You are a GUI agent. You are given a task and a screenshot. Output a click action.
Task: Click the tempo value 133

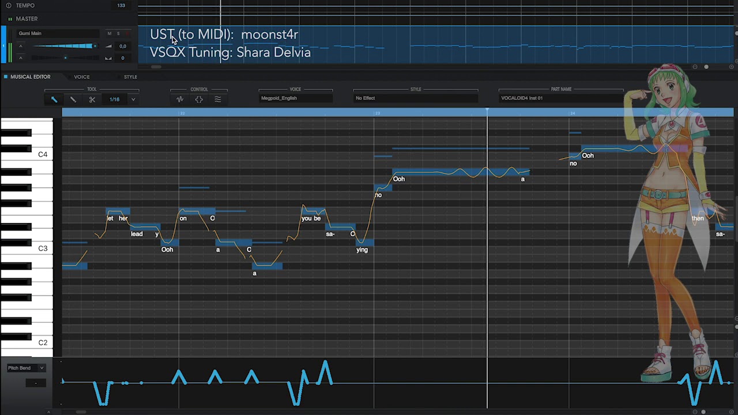[x=121, y=5]
